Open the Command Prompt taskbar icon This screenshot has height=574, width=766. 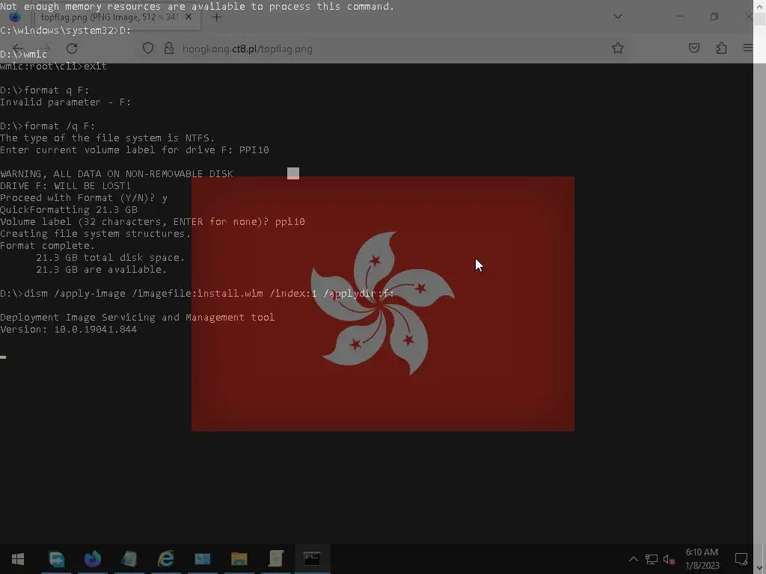(312, 559)
